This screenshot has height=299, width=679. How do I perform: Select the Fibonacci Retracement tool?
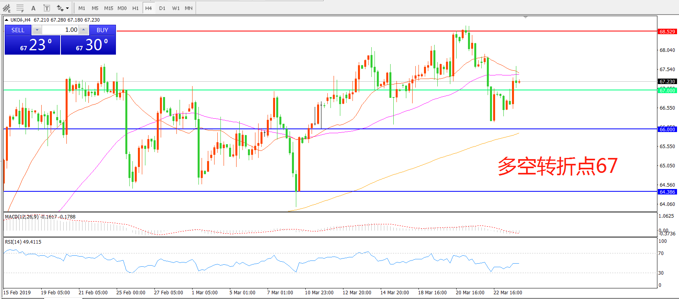pos(20,8)
